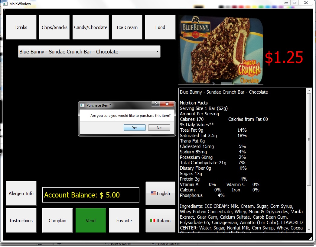Click 'Calories 170' text
The height and width of the screenshot is (247, 316).
192,119
